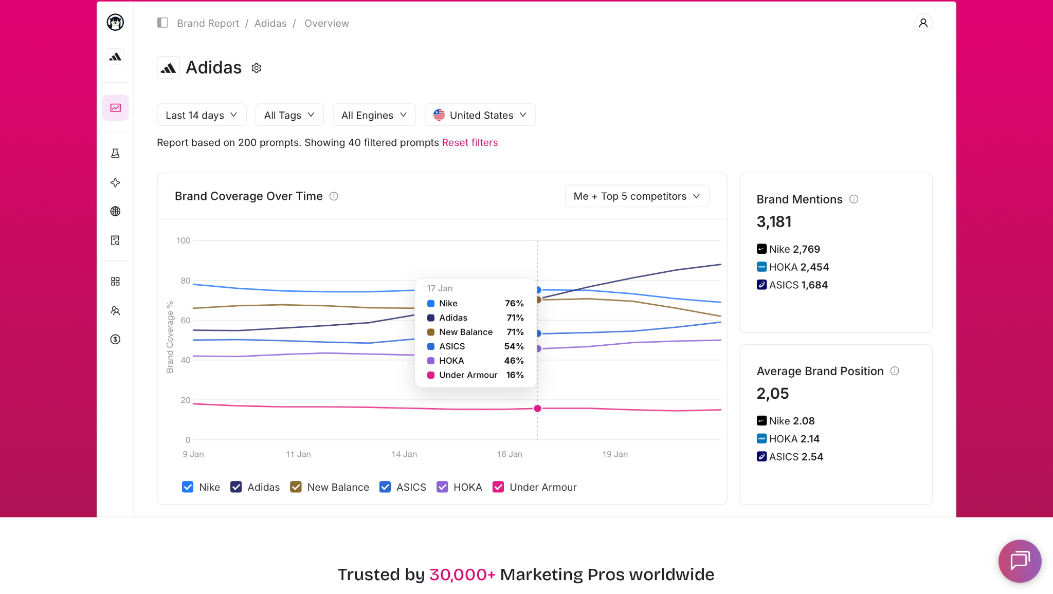1053x594 pixels.
Task: Open the United States country selector
Action: click(x=480, y=115)
